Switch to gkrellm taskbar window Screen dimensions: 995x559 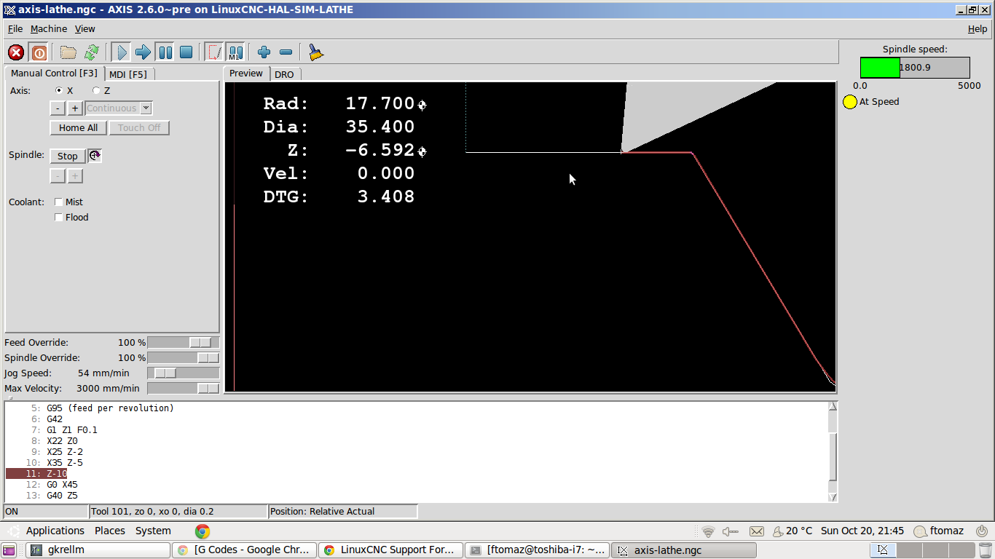[x=98, y=550]
